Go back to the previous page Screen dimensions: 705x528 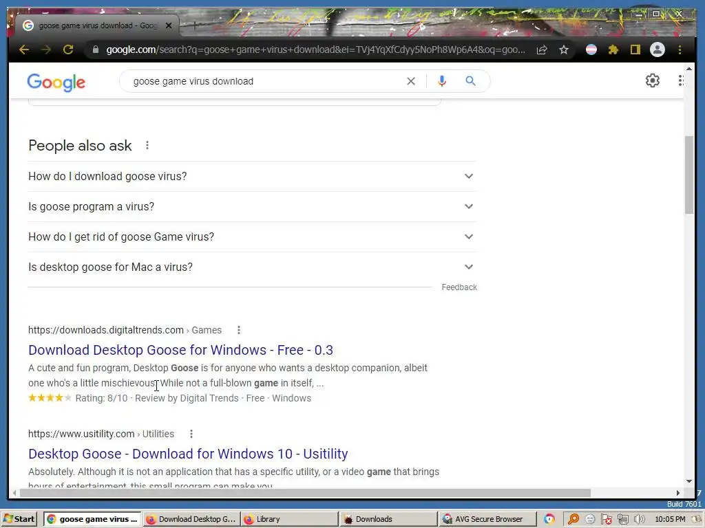24,49
